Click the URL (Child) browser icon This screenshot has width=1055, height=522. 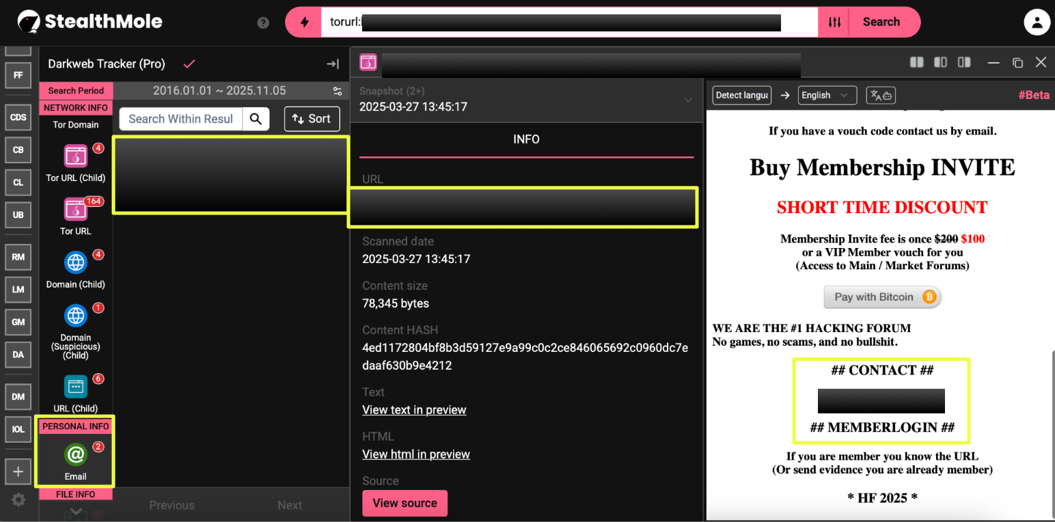point(75,387)
